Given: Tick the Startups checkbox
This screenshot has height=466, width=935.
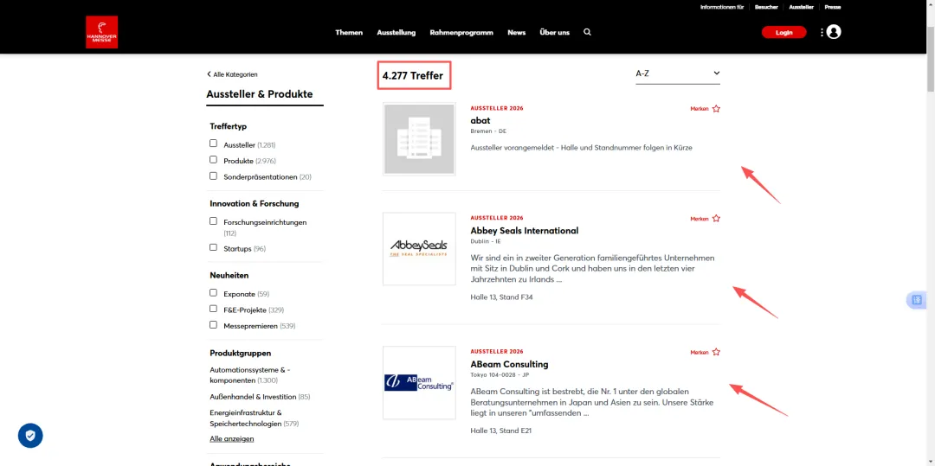Looking at the screenshot, I should 214,247.
